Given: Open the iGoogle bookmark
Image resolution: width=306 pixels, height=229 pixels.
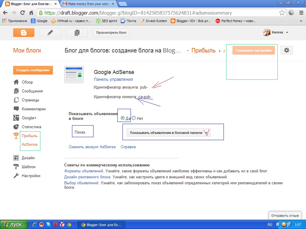Looking at the screenshot, I should point(39,21).
